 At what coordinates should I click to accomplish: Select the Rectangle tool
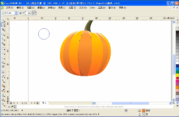[3, 48]
